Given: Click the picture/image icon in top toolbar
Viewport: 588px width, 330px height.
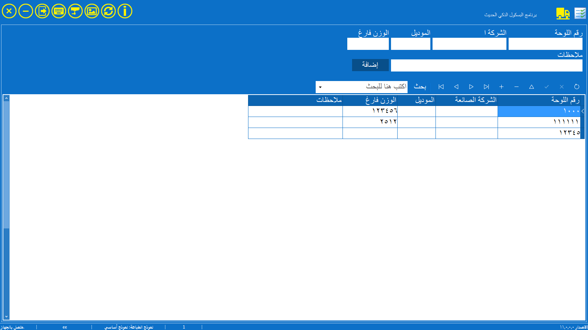Looking at the screenshot, I should [x=92, y=11].
